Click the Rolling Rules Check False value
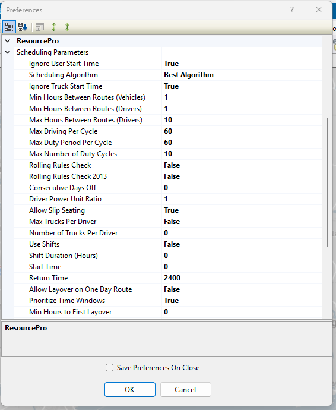This screenshot has width=336, height=410. 172,165
